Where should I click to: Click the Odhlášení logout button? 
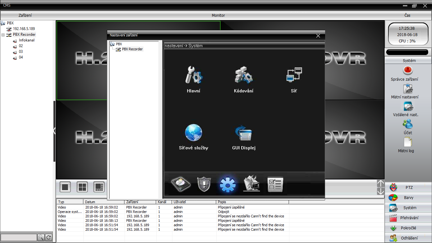pos(408,238)
